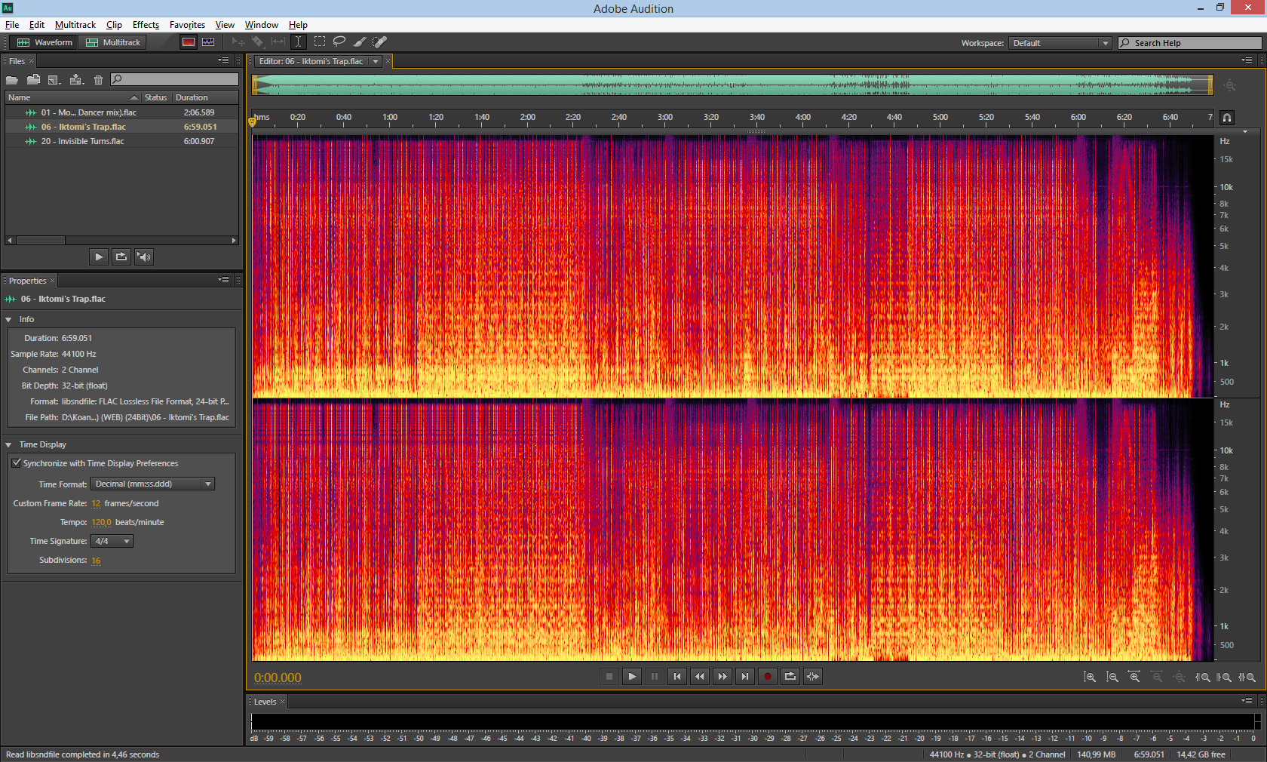
Task: Select the Marquee Selection tool
Action: tap(320, 42)
